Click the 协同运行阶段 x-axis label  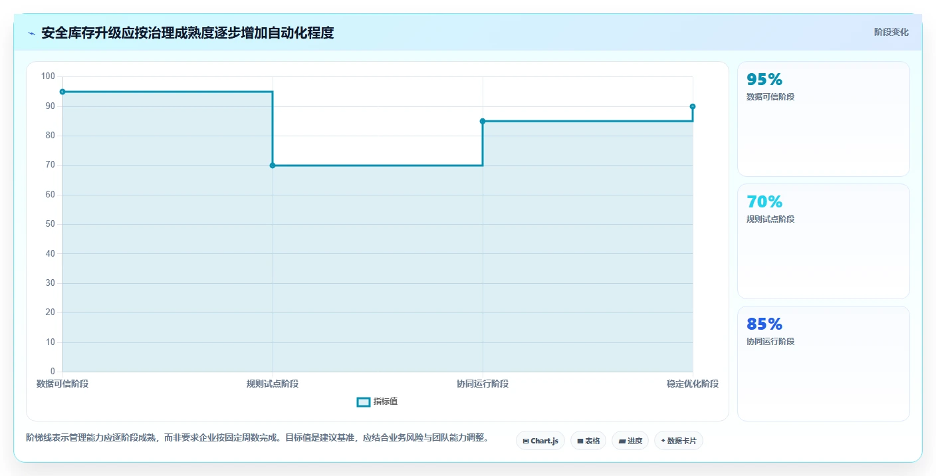pyautogui.click(x=483, y=384)
